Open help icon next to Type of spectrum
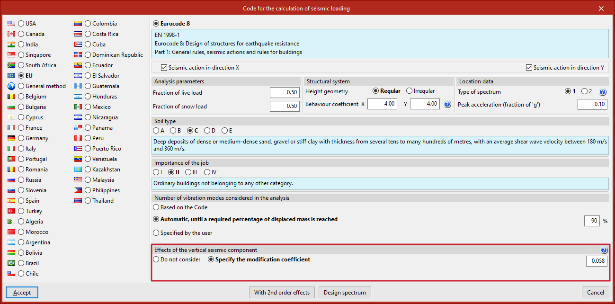The image size is (615, 304). (x=603, y=92)
